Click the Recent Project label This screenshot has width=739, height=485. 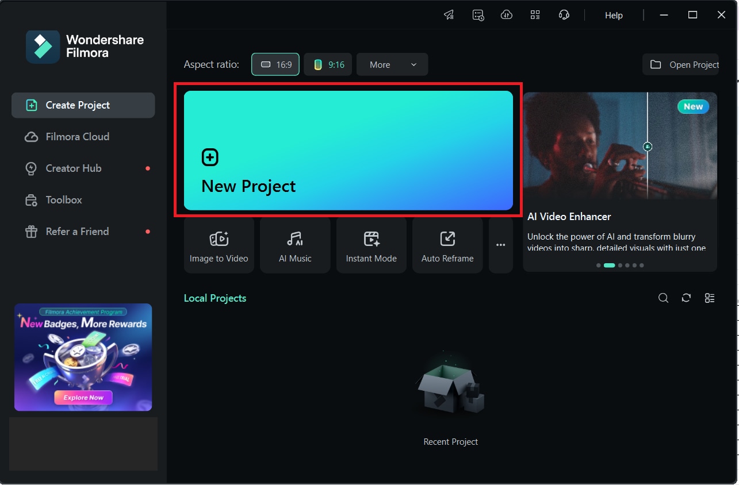point(451,442)
